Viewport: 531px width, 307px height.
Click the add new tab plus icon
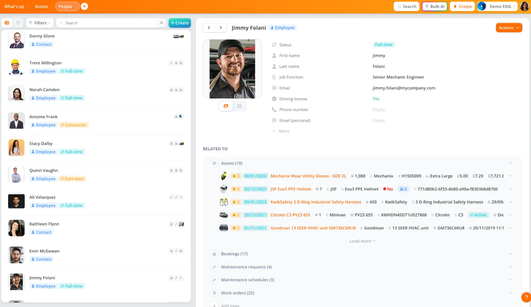click(x=84, y=6)
